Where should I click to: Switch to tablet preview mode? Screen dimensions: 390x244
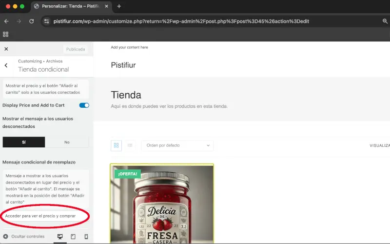pos(73,237)
